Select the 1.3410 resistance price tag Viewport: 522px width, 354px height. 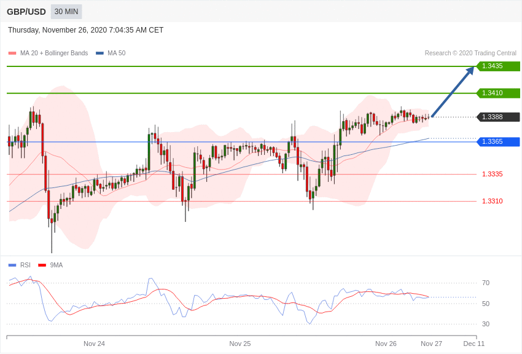click(498, 93)
